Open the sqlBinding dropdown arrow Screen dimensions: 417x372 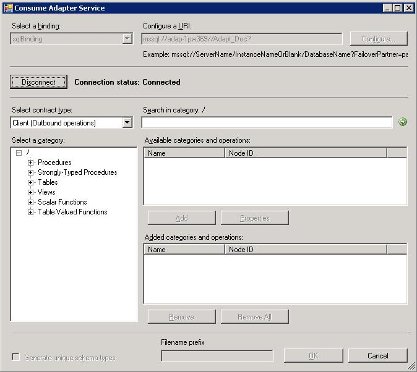[x=127, y=39]
